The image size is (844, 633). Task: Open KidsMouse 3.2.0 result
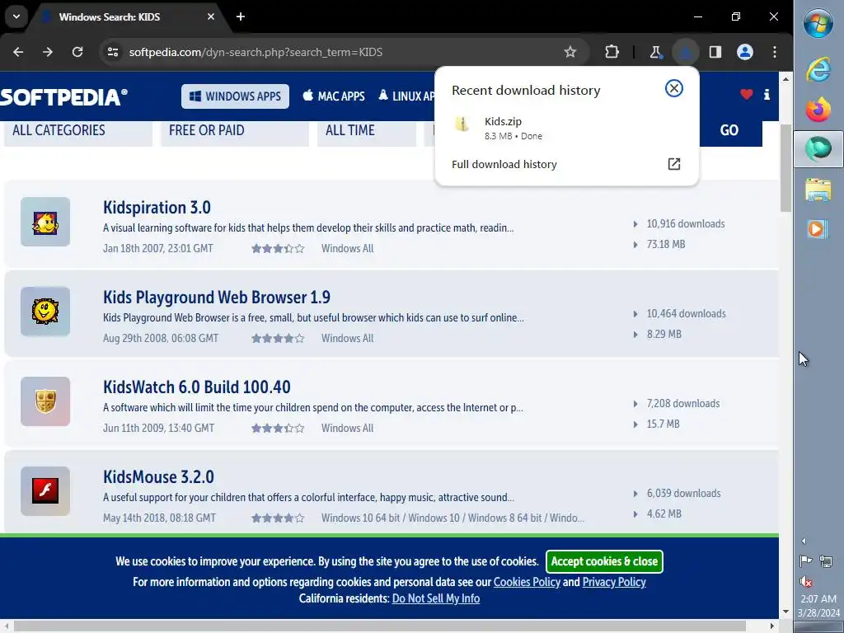(158, 477)
